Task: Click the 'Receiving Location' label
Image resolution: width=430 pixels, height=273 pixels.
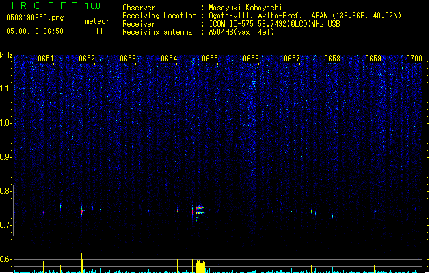Action: tap(159, 16)
